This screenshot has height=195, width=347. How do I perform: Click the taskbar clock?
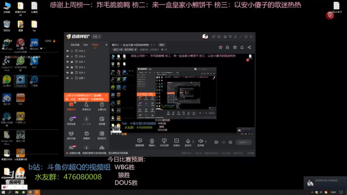point(333,192)
